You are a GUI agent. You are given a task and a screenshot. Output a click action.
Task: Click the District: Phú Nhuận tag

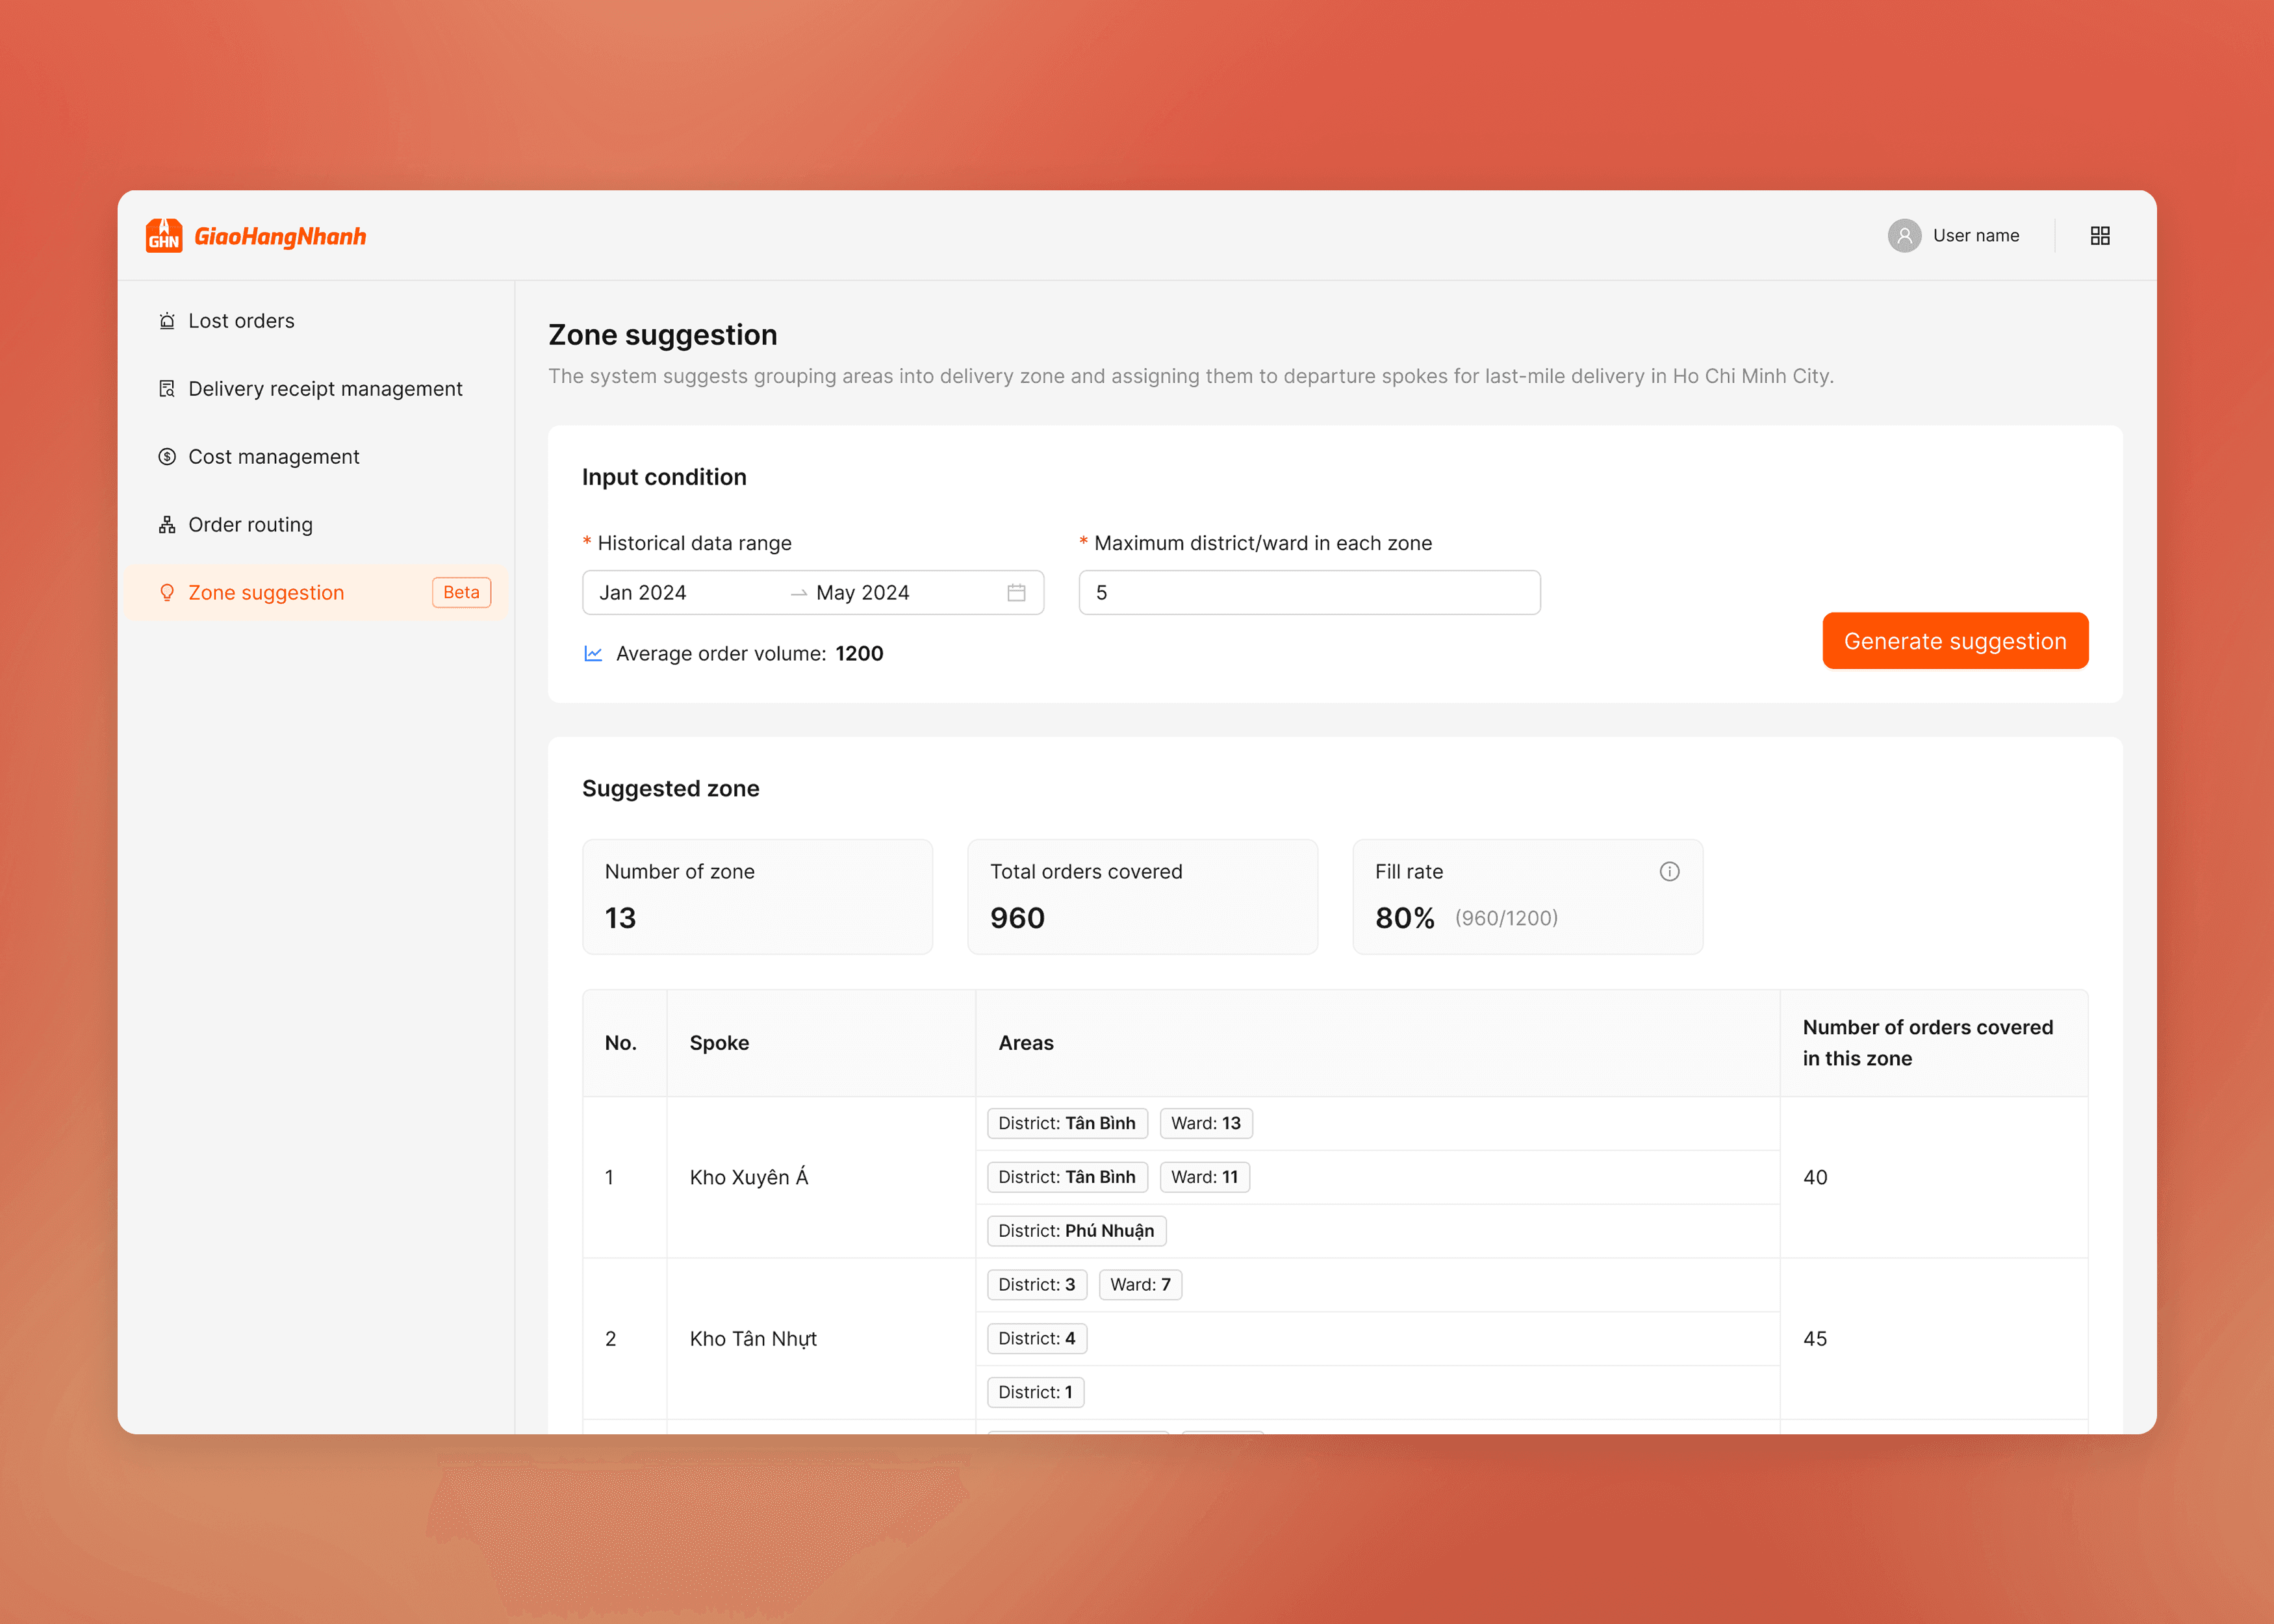(x=1076, y=1231)
